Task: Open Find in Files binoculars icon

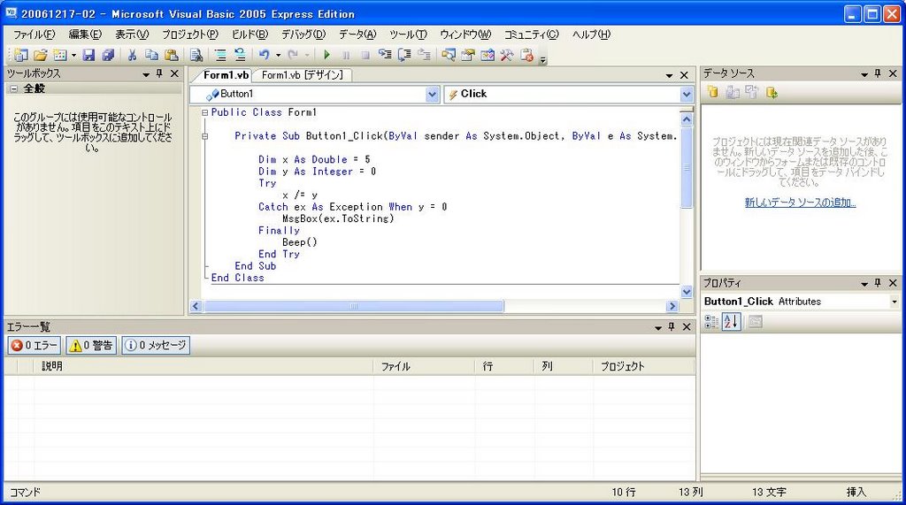Action: [196, 55]
